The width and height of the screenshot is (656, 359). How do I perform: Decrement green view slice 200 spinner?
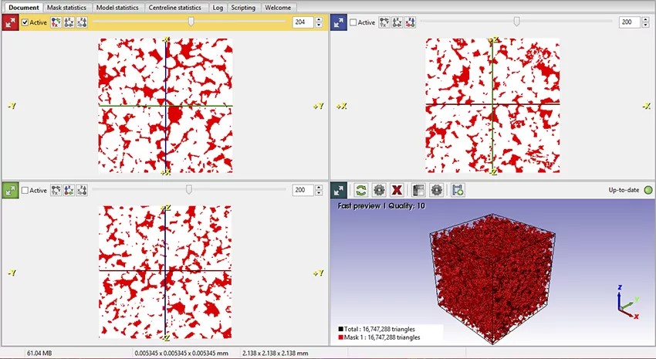[x=320, y=193]
